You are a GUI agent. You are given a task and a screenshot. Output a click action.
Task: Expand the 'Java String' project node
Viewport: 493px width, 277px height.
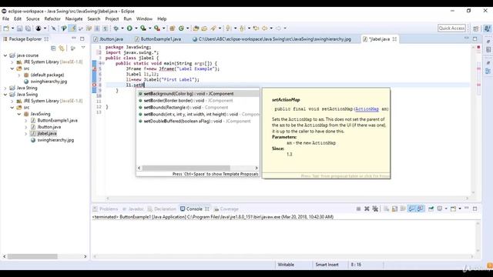tap(5, 88)
